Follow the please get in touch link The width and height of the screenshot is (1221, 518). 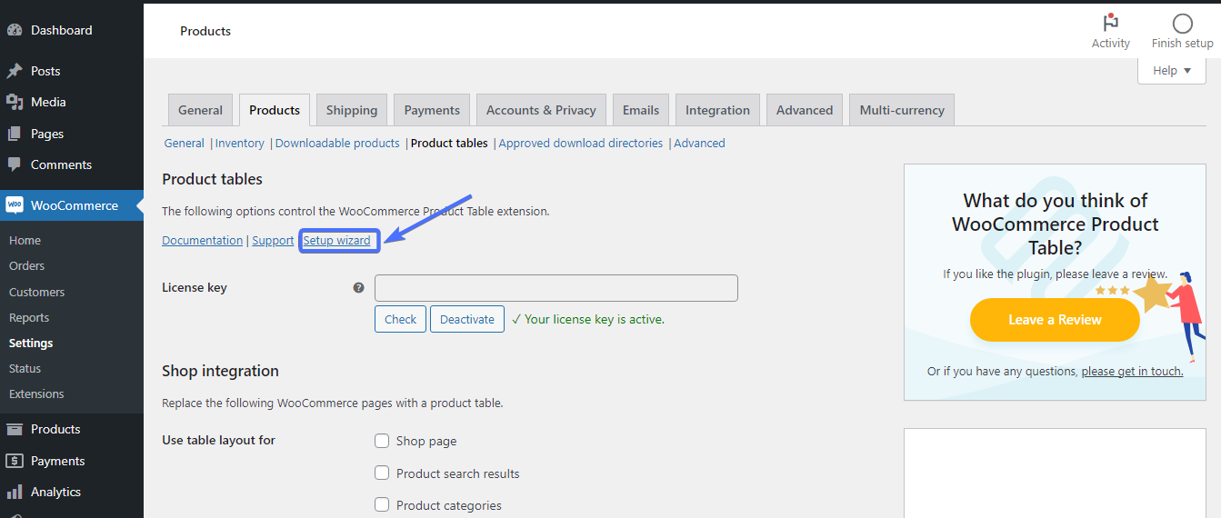click(x=1132, y=371)
